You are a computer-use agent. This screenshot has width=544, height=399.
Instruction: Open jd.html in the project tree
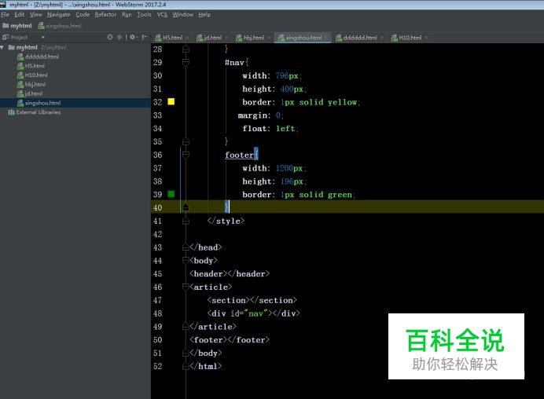(x=33, y=93)
